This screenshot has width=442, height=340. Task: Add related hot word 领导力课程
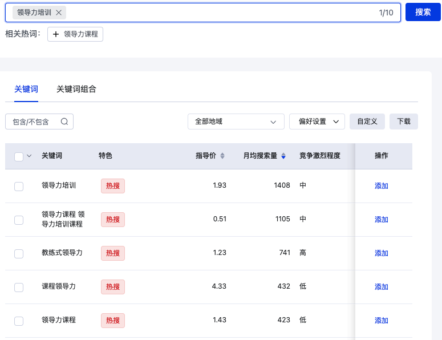75,34
